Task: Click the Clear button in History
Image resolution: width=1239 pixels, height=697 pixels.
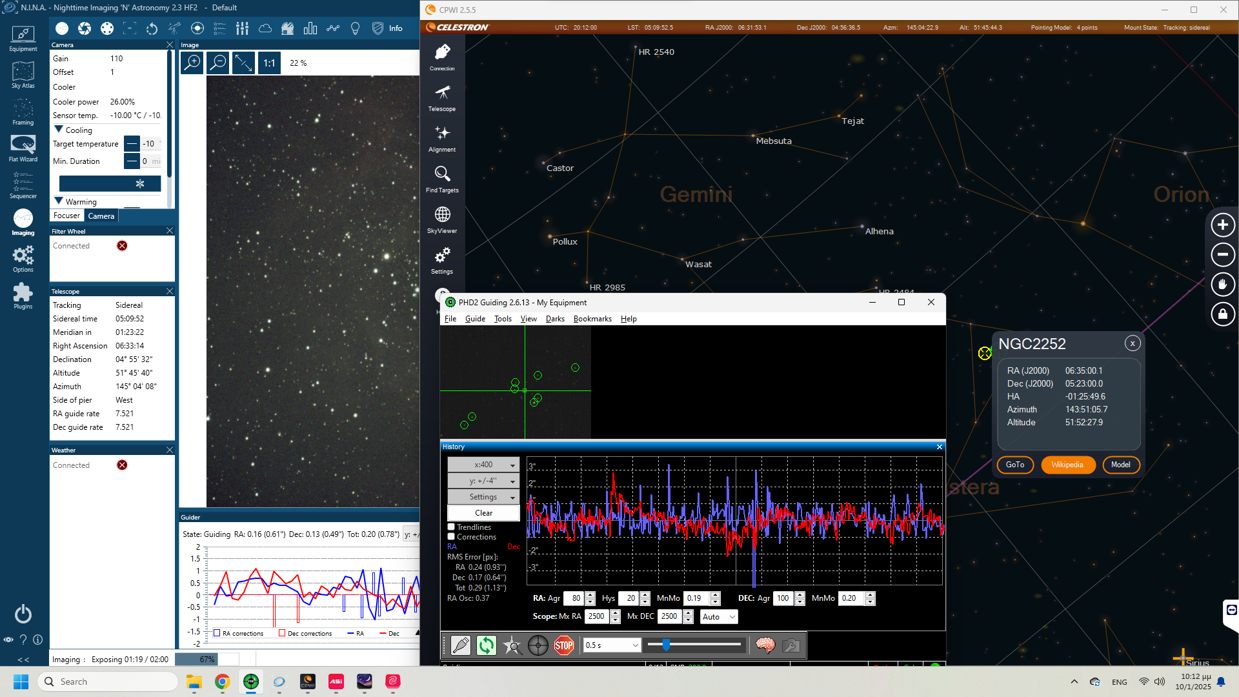Action: [x=483, y=513]
